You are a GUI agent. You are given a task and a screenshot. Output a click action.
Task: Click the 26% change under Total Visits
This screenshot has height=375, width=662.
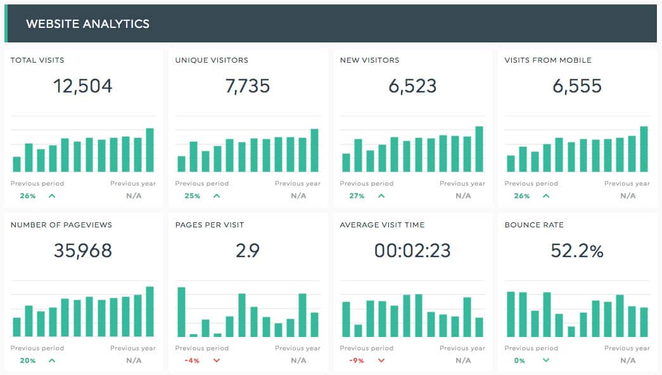click(x=28, y=196)
